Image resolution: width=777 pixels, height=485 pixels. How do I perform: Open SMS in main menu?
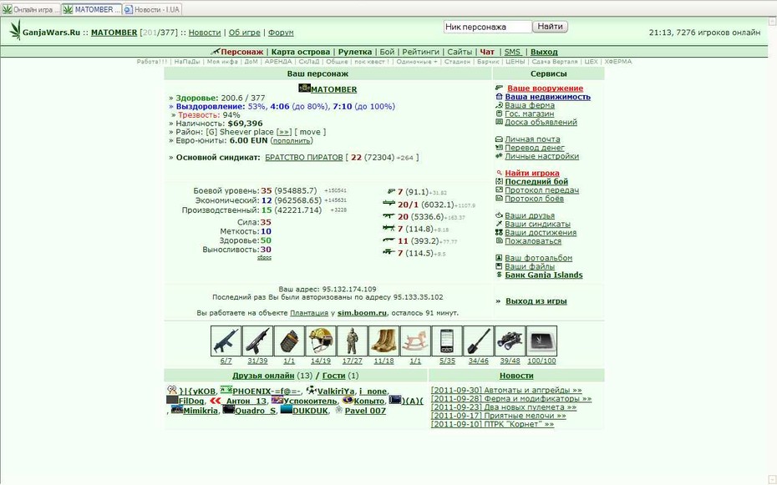pyautogui.click(x=512, y=52)
